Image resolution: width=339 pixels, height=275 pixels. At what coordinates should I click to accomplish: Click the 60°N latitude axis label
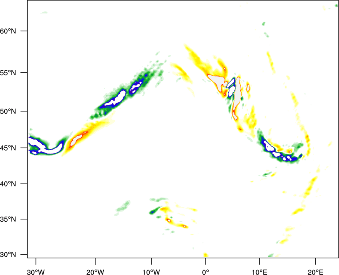click(x=8, y=31)
